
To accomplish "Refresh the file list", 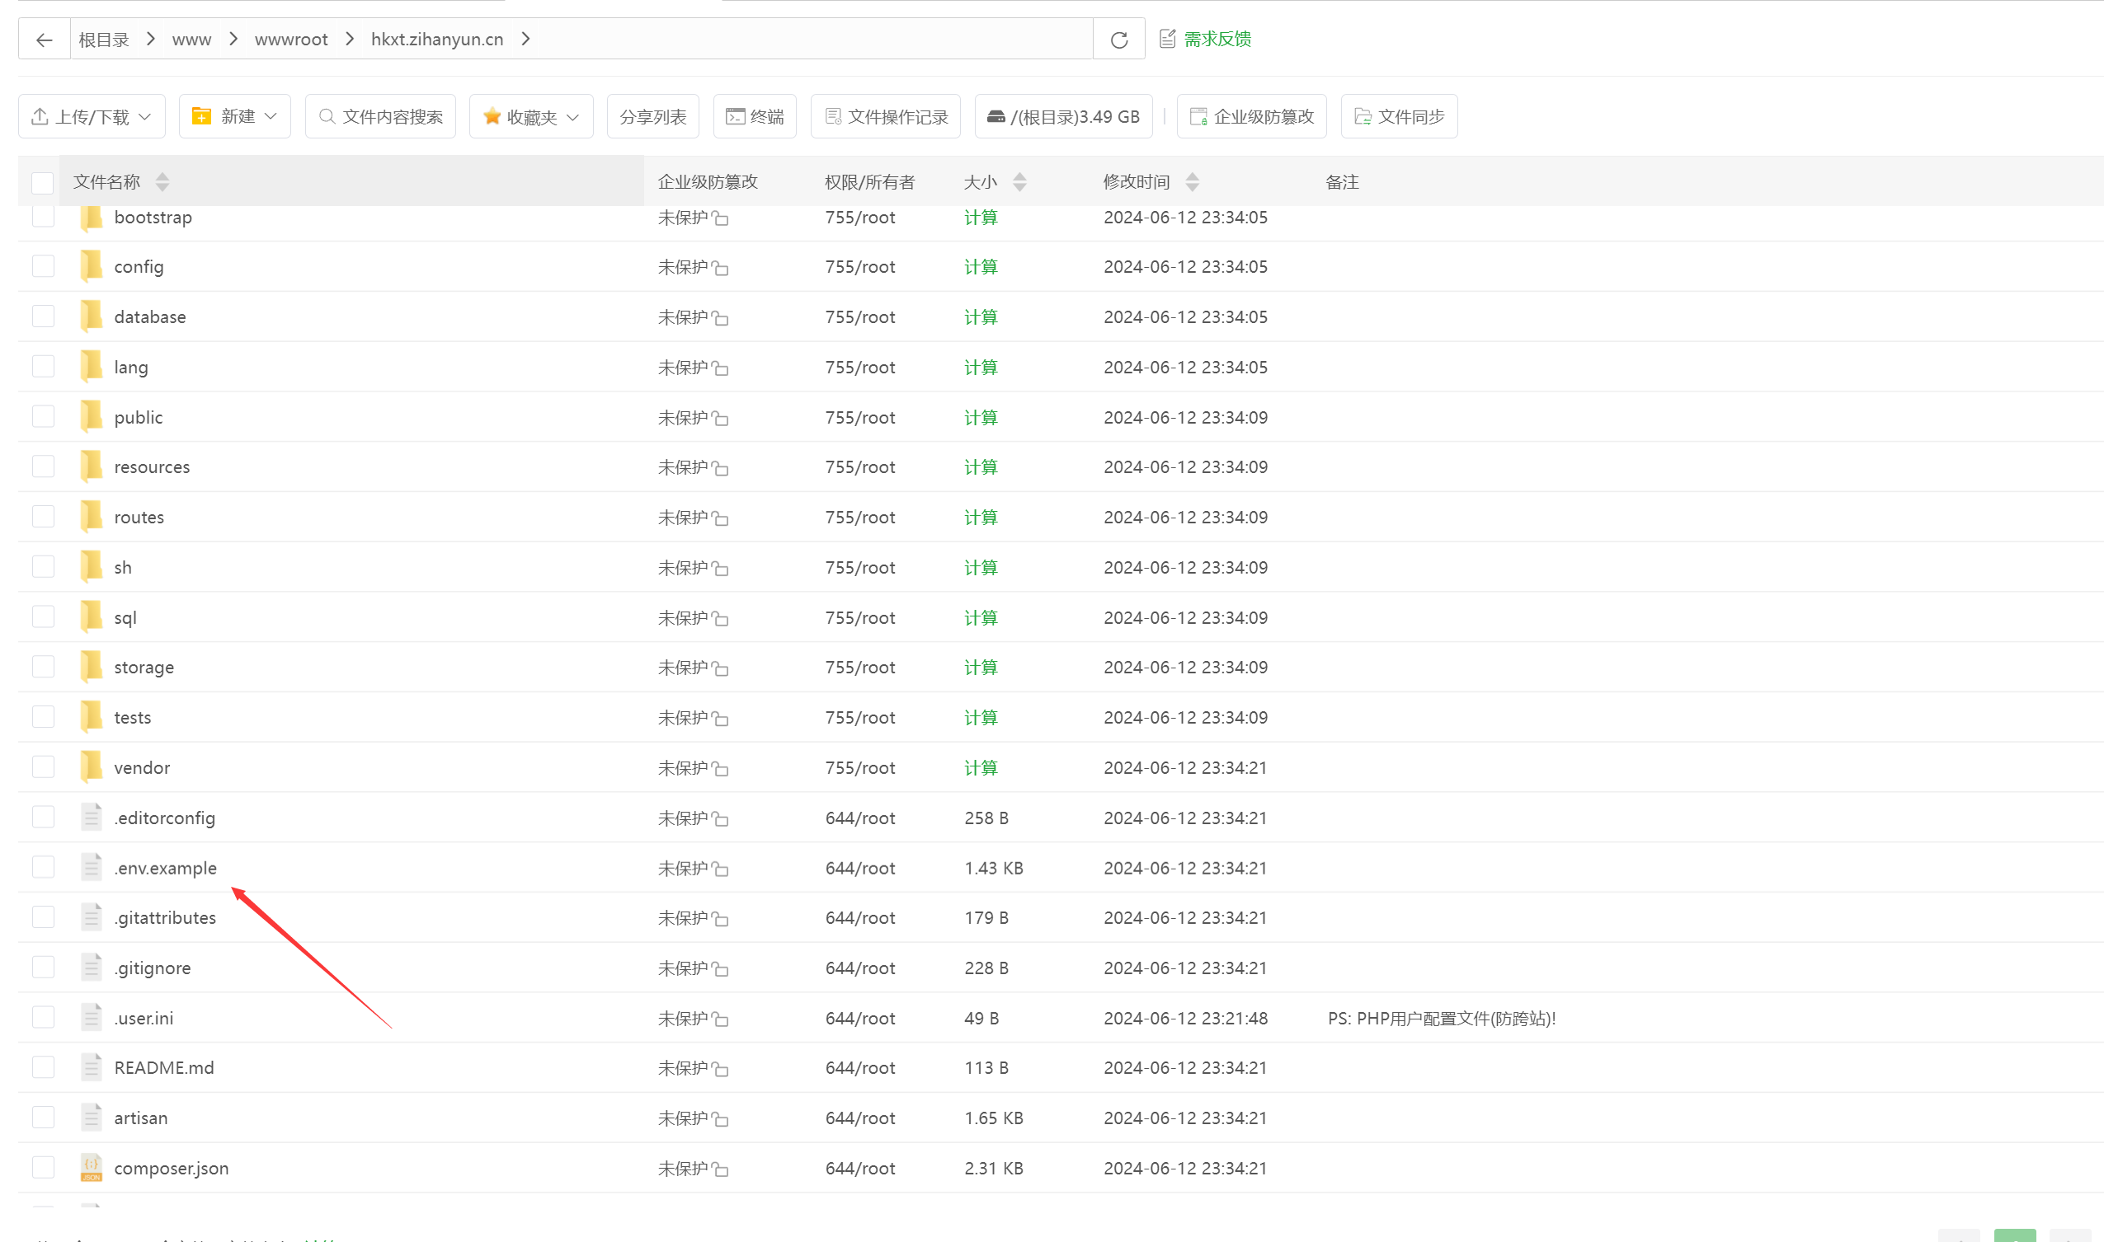I will pyautogui.click(x=1118, y=40).
